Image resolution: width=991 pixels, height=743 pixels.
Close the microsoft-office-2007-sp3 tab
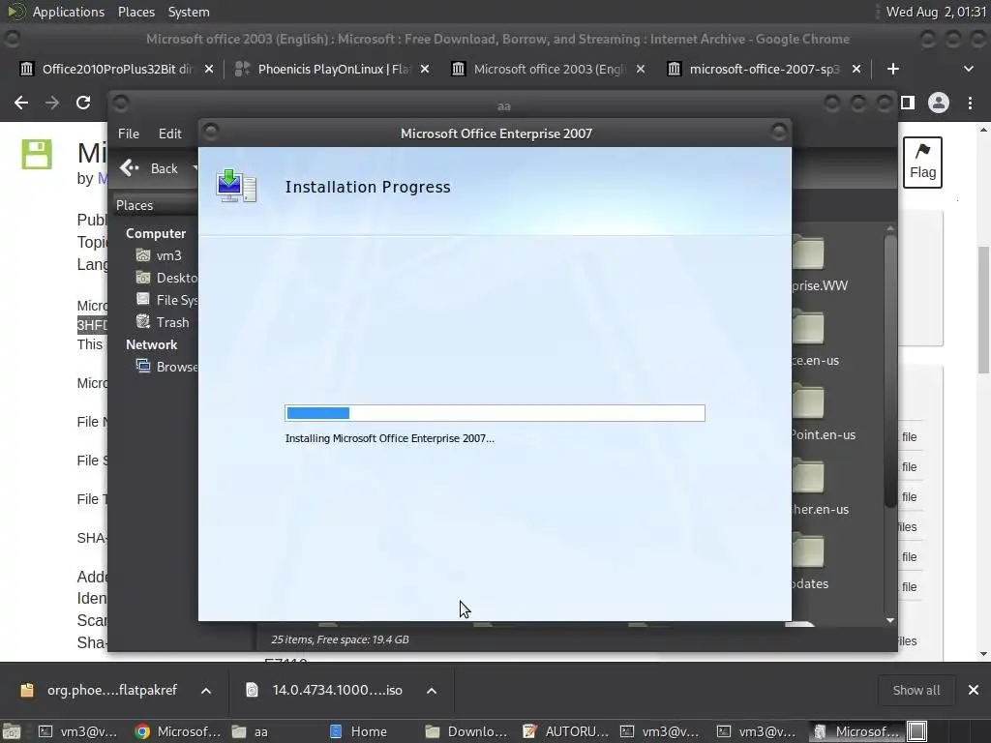(x=856, y=69)
